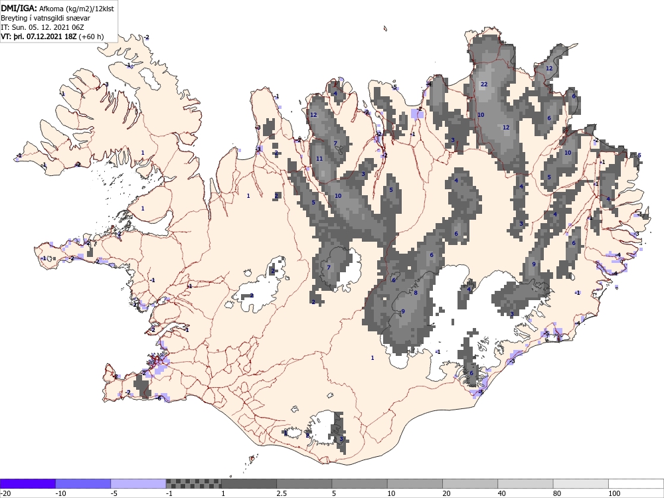
Task: Click the '2.5' legend scale label
Action: 282,494
